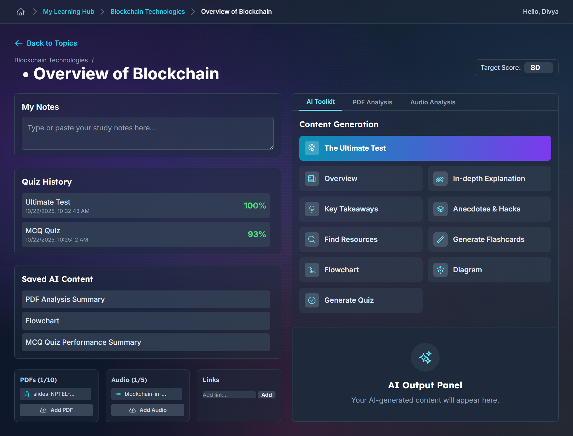
Task: Switch to the PDF Analysis tab
Action: pyautogui.click(x=372, y=102)
